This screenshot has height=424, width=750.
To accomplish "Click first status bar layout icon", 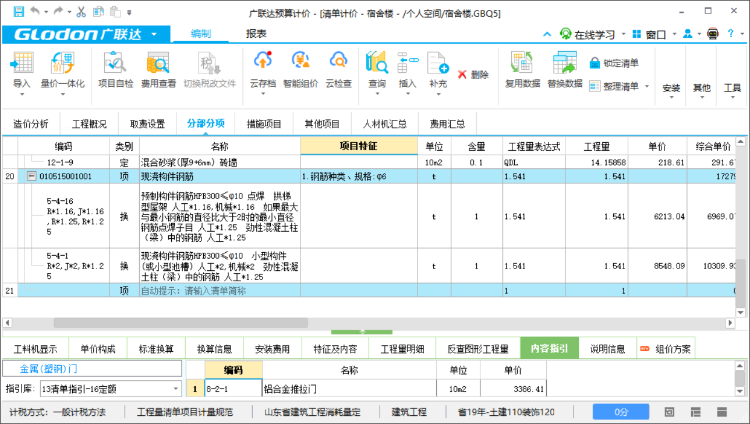I will tap(670, 412).
